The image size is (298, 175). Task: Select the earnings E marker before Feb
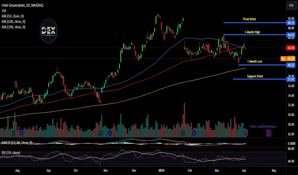[x=183, y=133]
